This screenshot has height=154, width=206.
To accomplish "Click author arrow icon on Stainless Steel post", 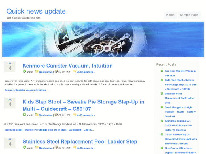I will click(x=24, y=147).
